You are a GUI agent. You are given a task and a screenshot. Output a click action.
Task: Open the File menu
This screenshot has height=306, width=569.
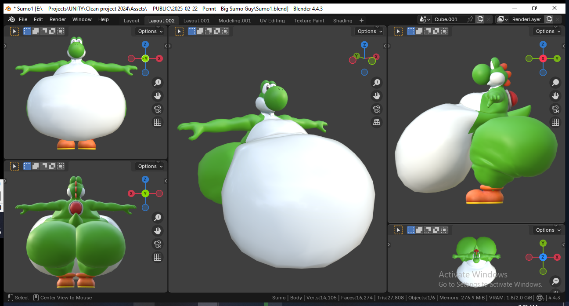[23, 19]
